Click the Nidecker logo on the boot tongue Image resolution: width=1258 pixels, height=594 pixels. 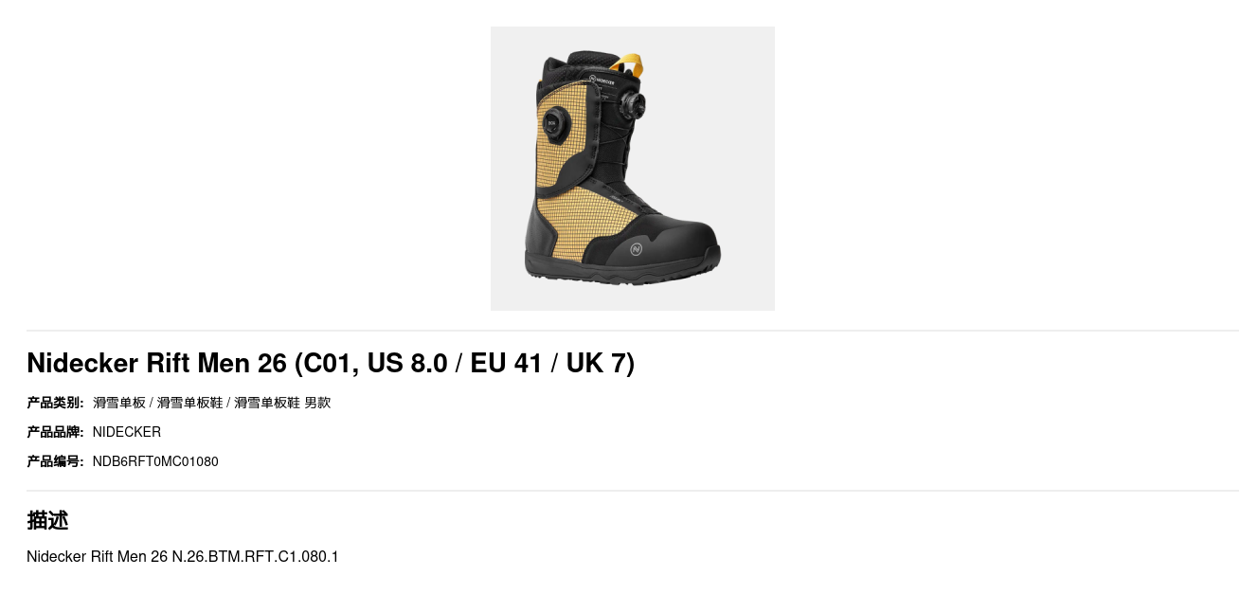601,81
